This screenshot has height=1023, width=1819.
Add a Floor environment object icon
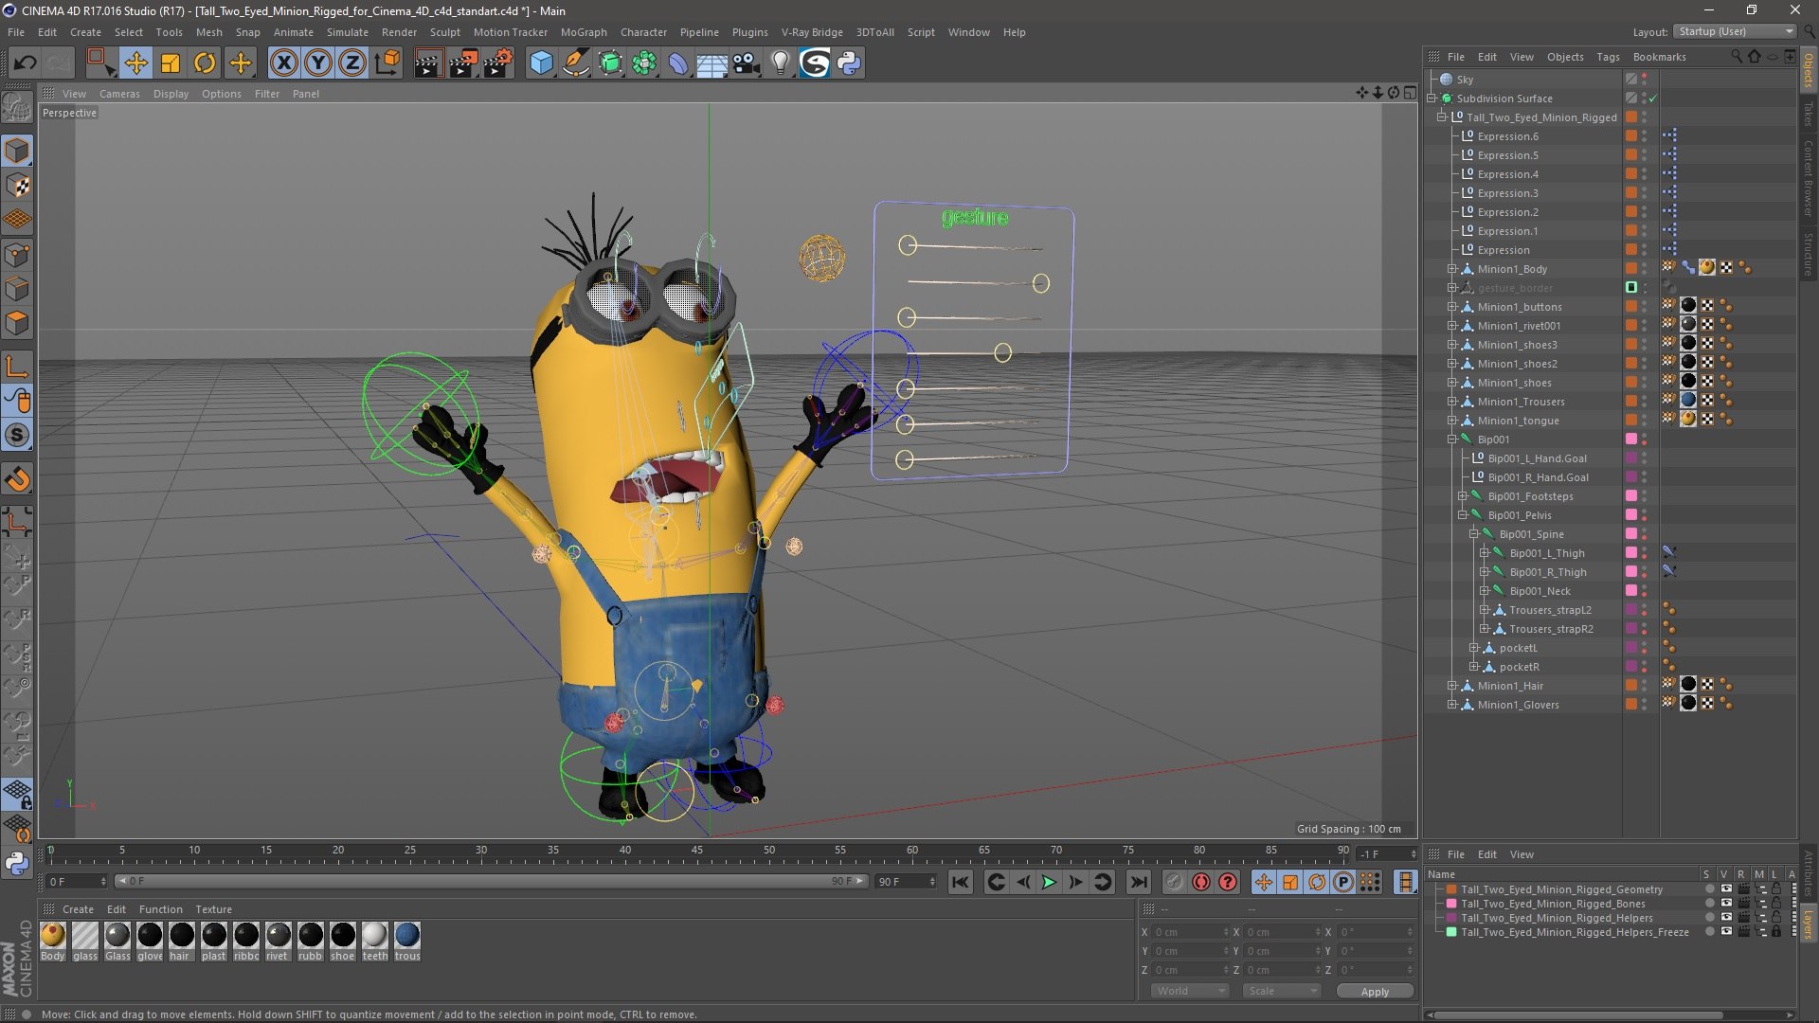point(712,63)
